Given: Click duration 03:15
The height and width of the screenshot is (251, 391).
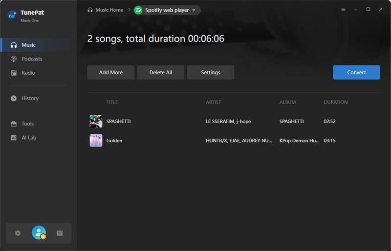Looking at the screenshot, I should (329, 141).
